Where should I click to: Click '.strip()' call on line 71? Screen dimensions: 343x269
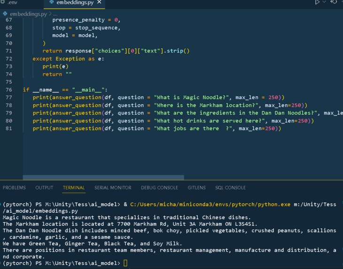177,51
